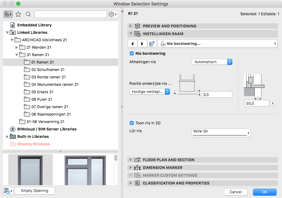282x198 pixels.
Task: Collapse the 31 Ramen 21 folder
Action: coord(17,55)
